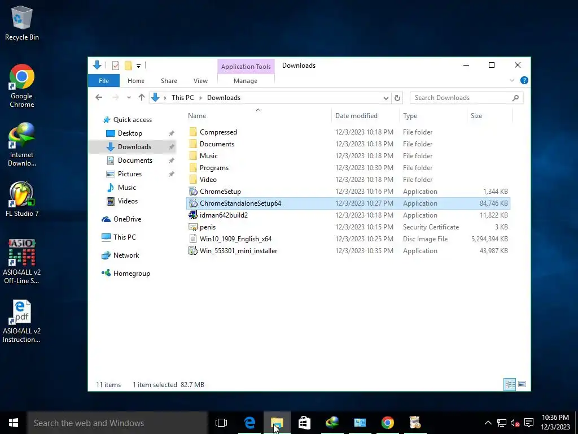Screen dimensions: 578x434
Task: Open Action Center notifications icon
Action: pos(529,423)
